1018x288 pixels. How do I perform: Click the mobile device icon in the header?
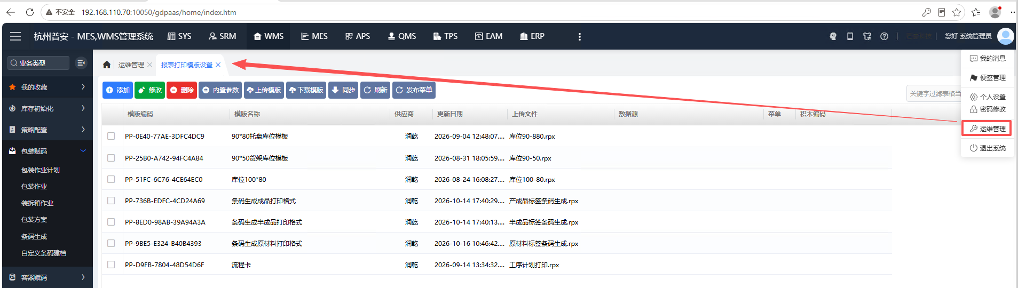[850, 36]
